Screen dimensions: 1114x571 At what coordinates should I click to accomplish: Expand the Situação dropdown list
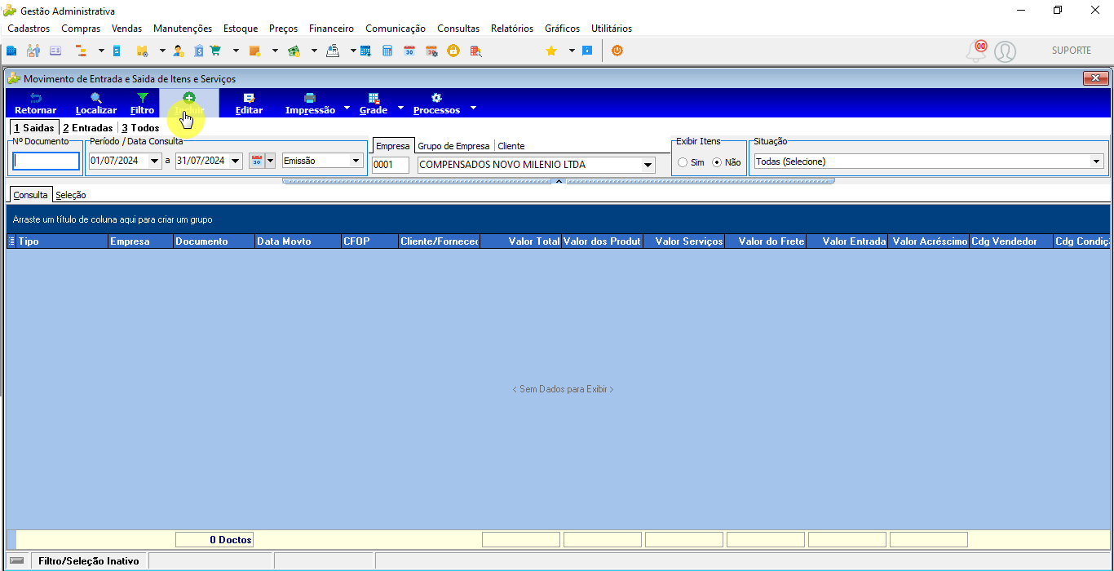[x=1096, y=162]
